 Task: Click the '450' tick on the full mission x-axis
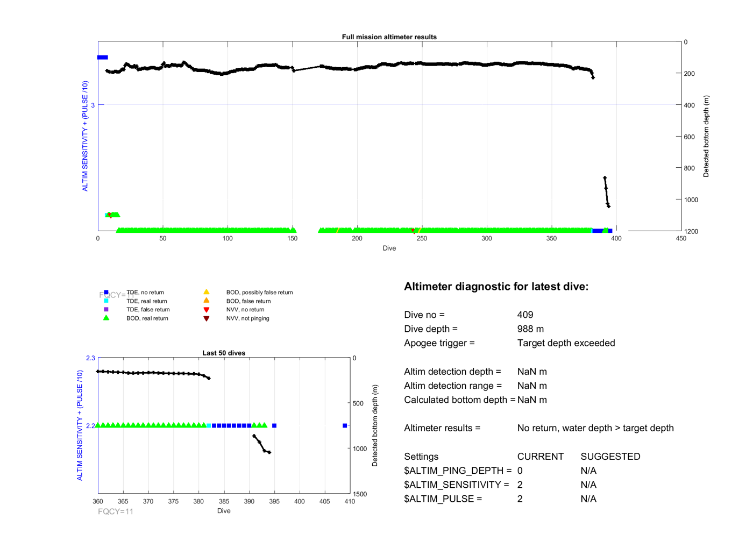(x=681, y=239)
